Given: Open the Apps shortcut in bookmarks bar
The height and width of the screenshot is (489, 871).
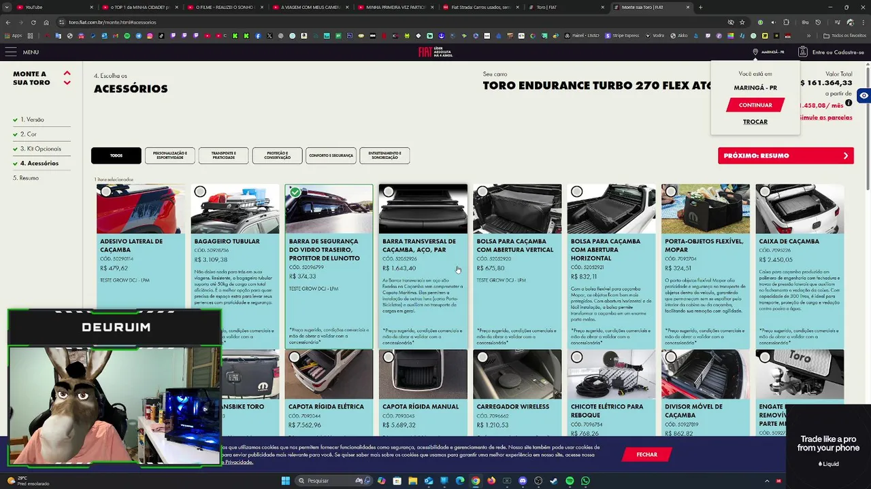Looking at the screenshot, I should [12, 35].
